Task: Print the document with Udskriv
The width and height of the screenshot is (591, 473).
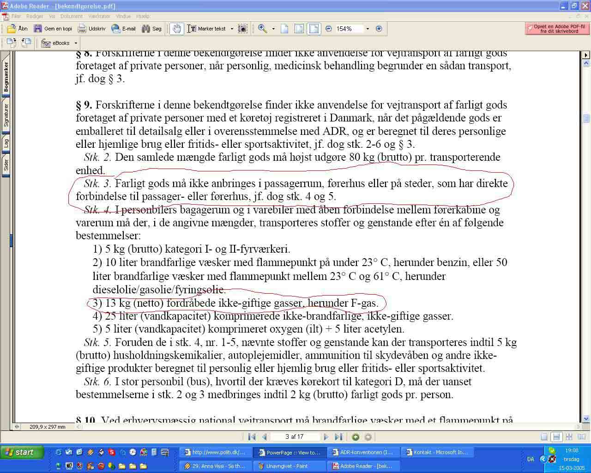Action: pyautogui.click(x=91, y=29)
